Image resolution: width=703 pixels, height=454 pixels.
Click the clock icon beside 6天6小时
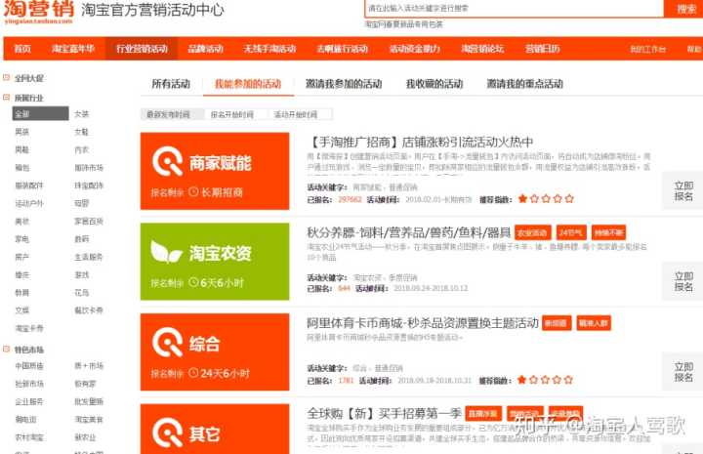pyautogui.click(x=193, y=282)
